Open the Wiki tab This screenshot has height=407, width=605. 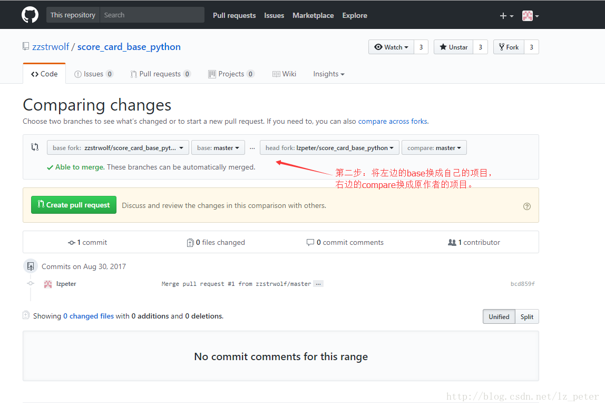[285, 74]
